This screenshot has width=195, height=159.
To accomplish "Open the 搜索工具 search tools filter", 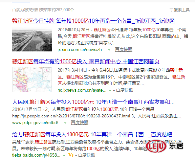I will [180, 10].
